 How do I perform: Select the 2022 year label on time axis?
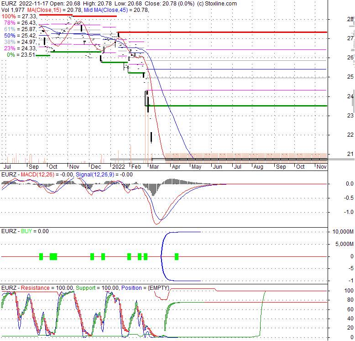[119, 167]
